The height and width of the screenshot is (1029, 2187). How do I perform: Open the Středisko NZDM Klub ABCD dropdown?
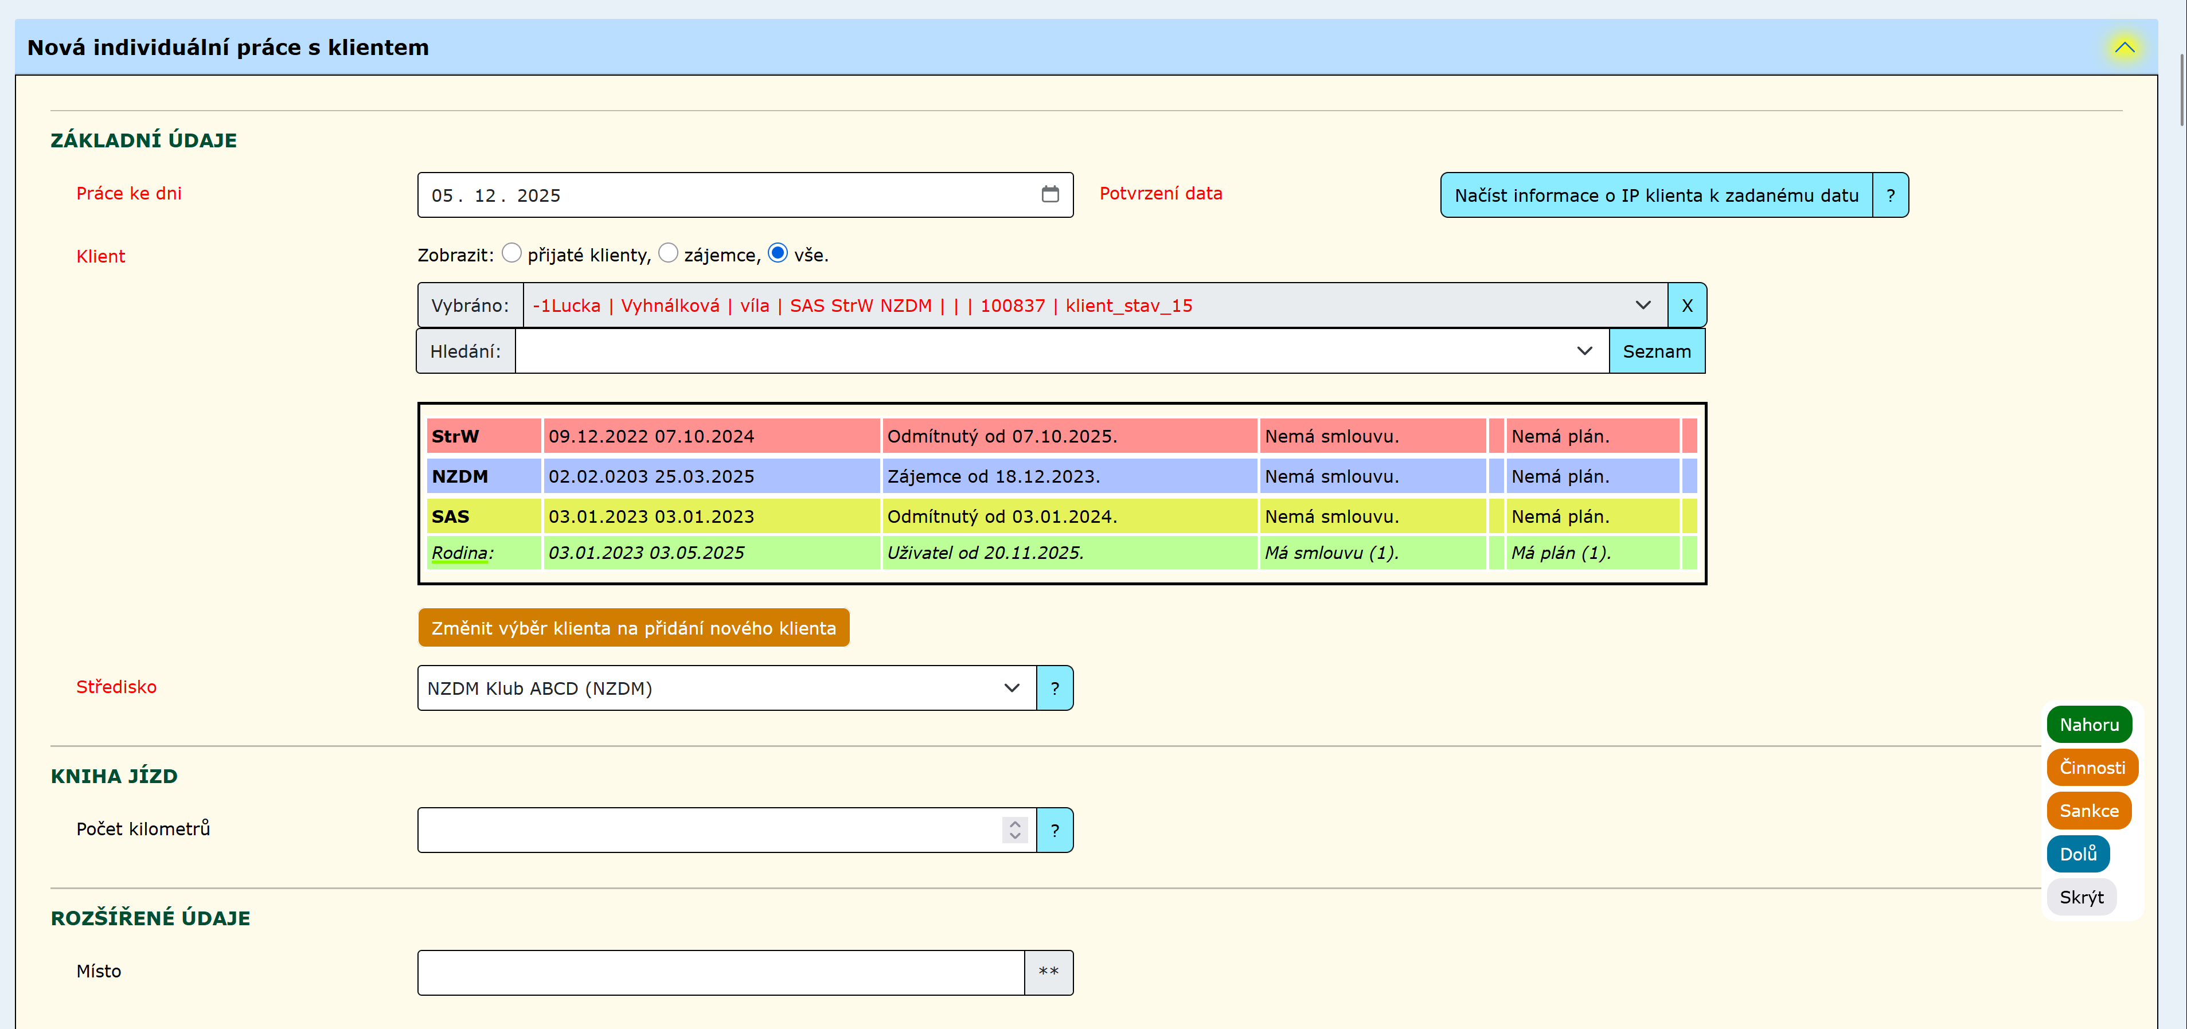coord(726,688)
